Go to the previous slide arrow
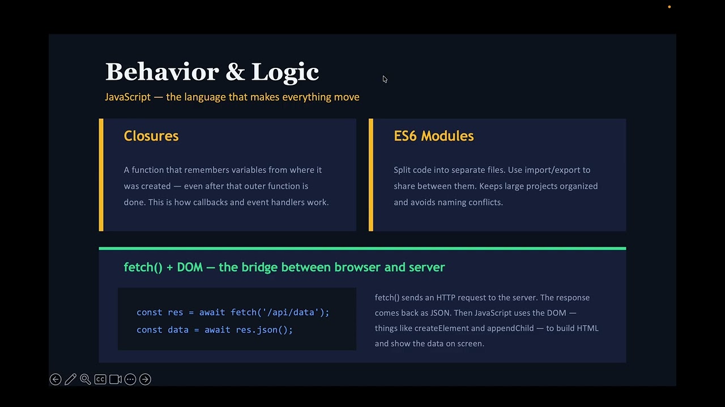This screenshot has width=725, height=407. (x=56, y=379)
